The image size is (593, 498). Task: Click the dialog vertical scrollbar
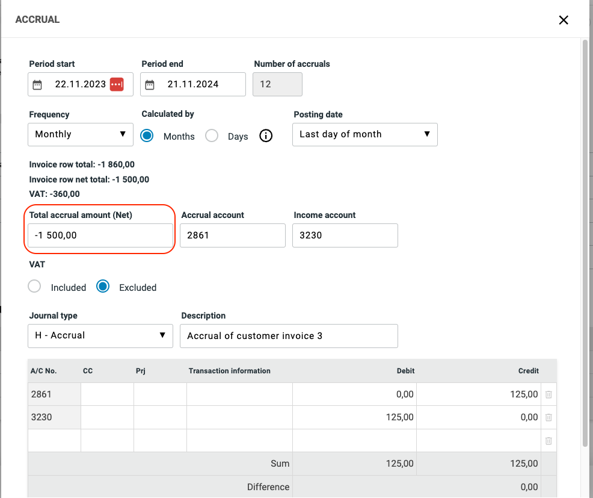pyautogui.click(x=585, y=241)
